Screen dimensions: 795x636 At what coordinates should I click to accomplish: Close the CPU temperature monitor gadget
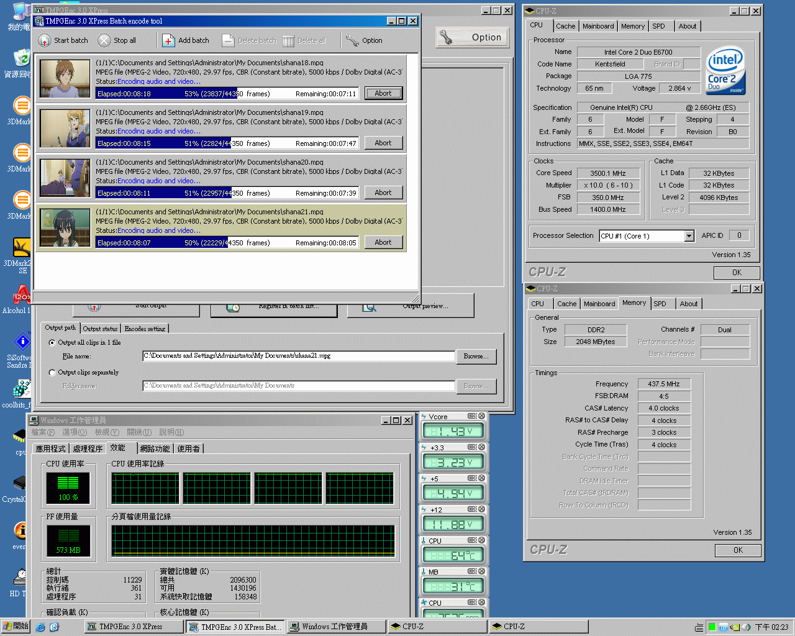tap(481, 540)
